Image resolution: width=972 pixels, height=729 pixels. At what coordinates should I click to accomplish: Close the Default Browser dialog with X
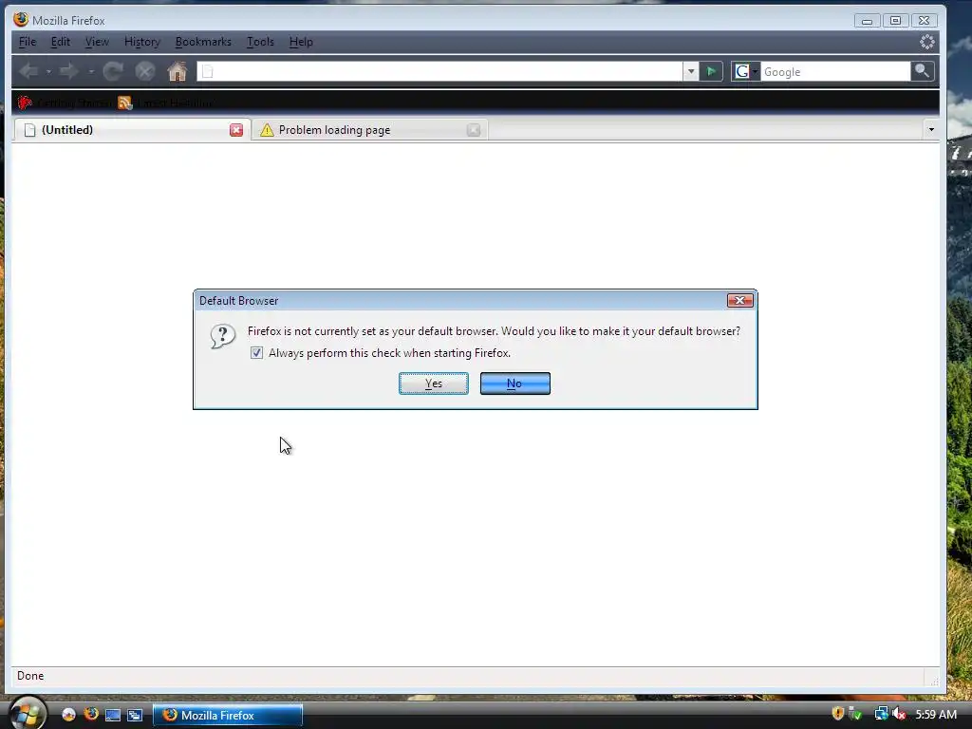coord(739,301)
